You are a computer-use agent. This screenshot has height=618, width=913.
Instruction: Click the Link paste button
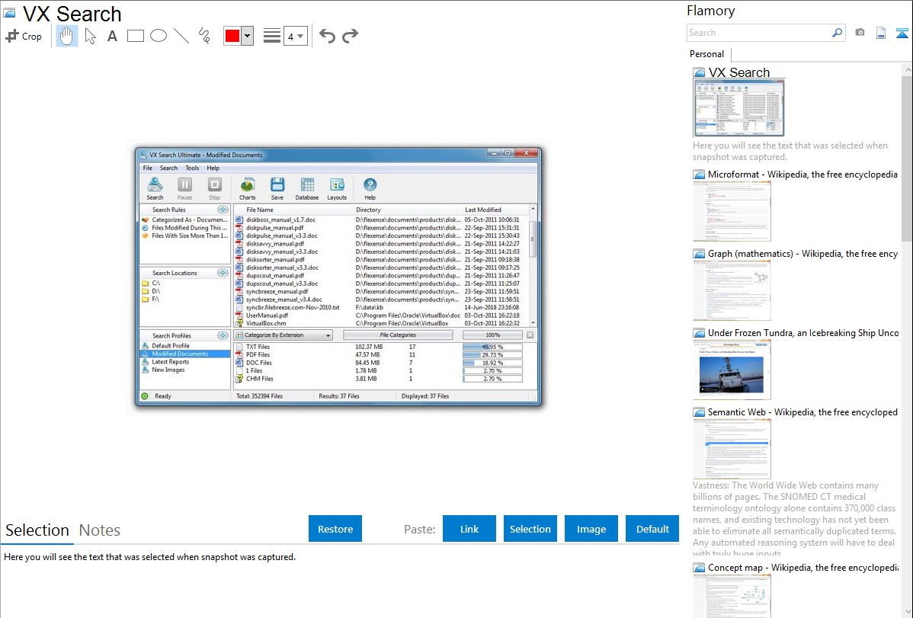[469, 529]
